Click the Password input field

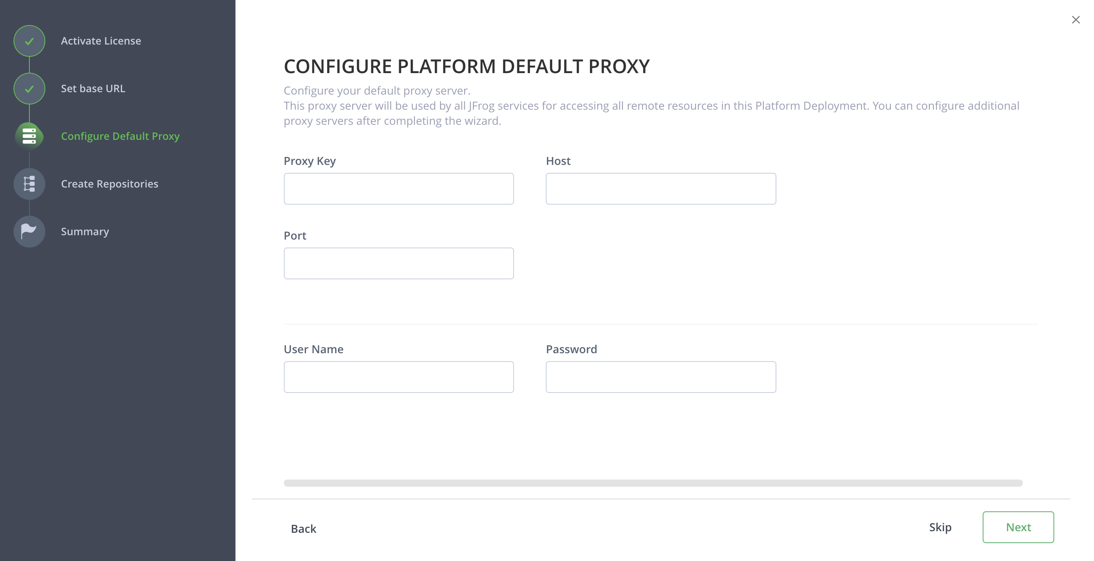[x=661, y=377]
